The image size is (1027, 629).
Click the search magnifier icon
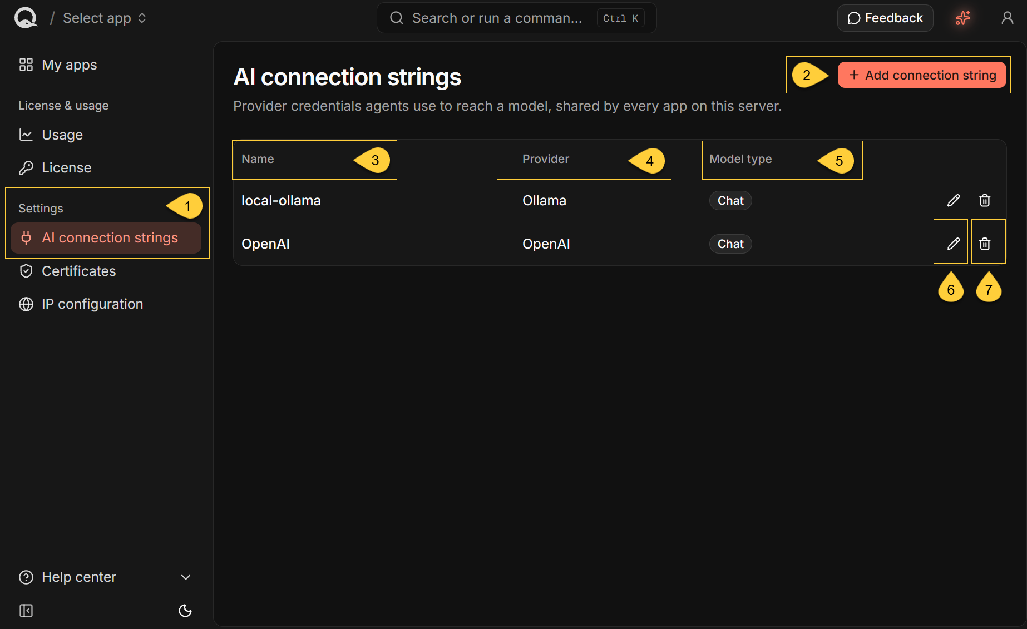pos(397,18)
